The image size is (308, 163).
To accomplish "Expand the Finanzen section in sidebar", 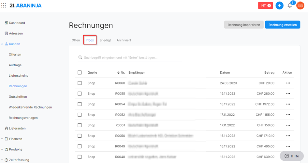I will point(2,139).
